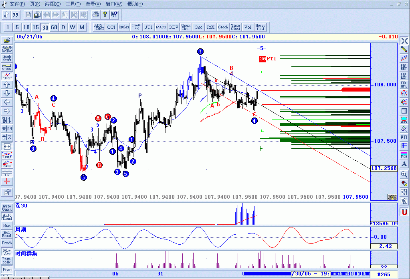Select the Elliott wave tool

pyautogui.click(x=7, y=76)
